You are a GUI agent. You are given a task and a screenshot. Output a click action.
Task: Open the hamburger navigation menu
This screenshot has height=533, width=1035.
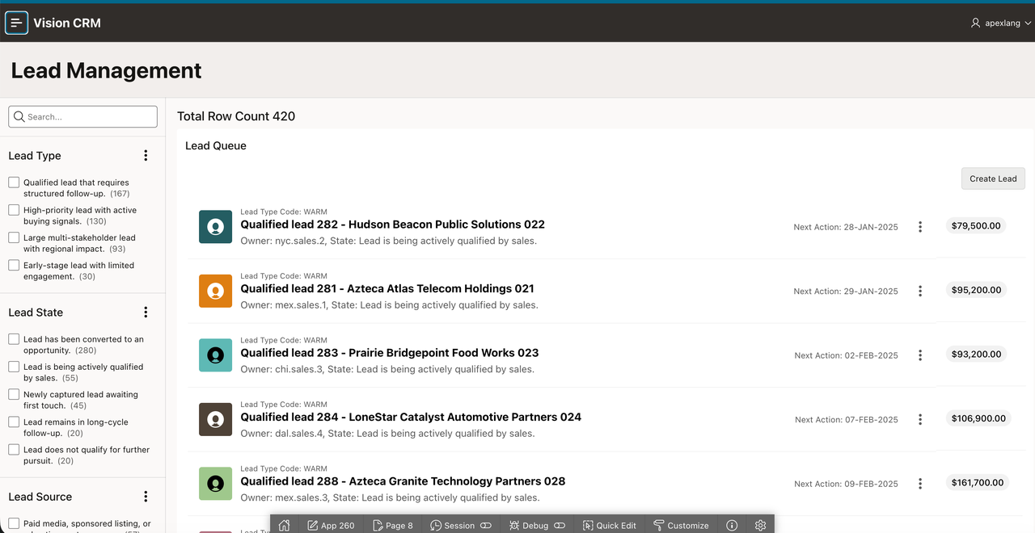coord(16,23)
